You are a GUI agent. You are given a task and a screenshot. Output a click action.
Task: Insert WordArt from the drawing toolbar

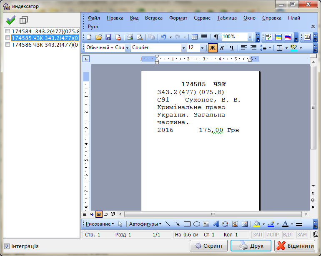pos(216,224)
